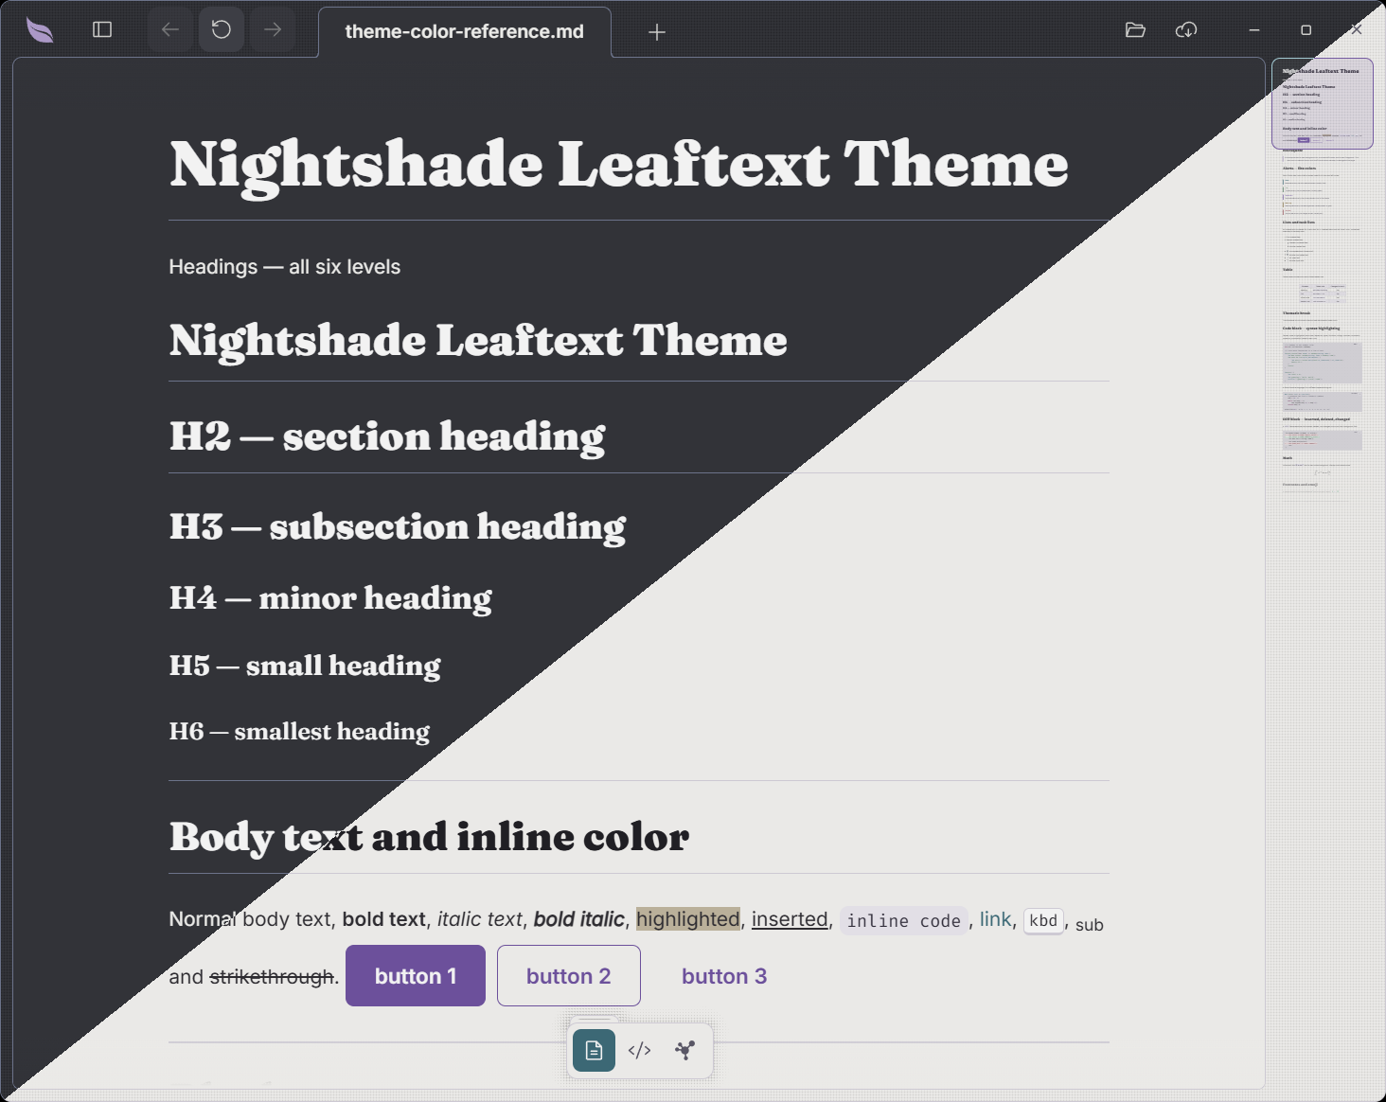
Task: Click the "bold italic" phrase
Action: pyautogui.click(x=578, y=919)
